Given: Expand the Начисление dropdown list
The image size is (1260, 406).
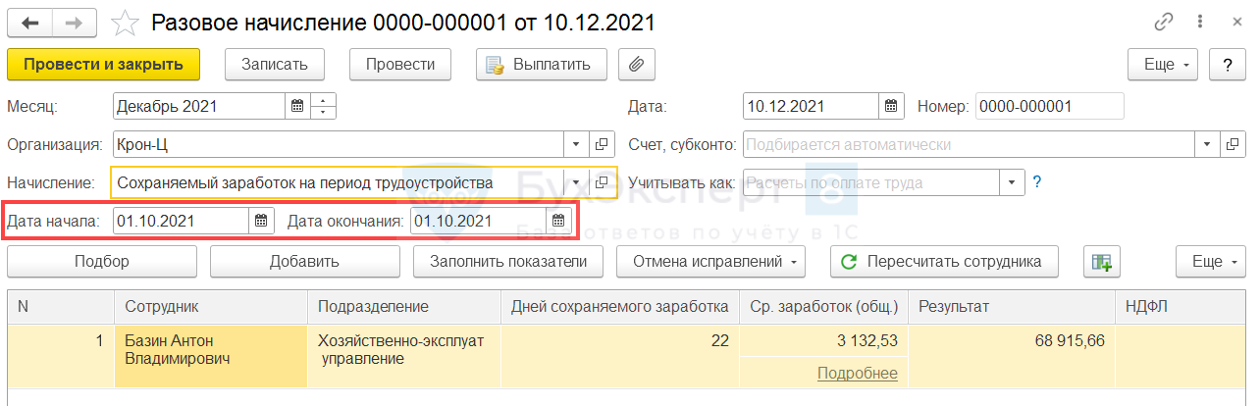Looking at the screenshot, I should (576, 182).
